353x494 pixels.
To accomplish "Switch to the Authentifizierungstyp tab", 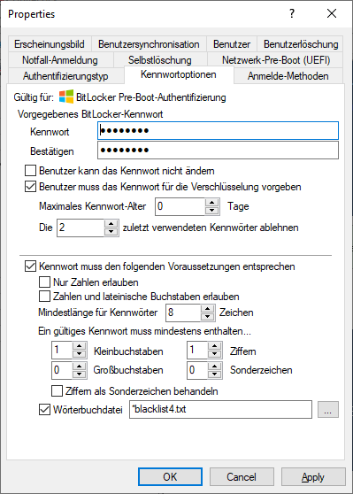I will (65, 76).
